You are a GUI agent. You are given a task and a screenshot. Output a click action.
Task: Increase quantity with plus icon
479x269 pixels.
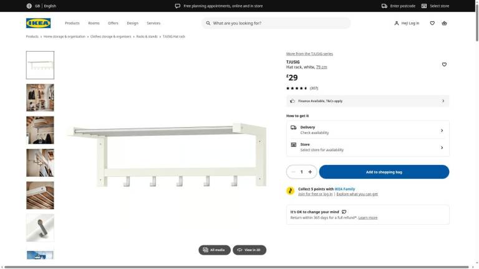(x=310, y=172)
